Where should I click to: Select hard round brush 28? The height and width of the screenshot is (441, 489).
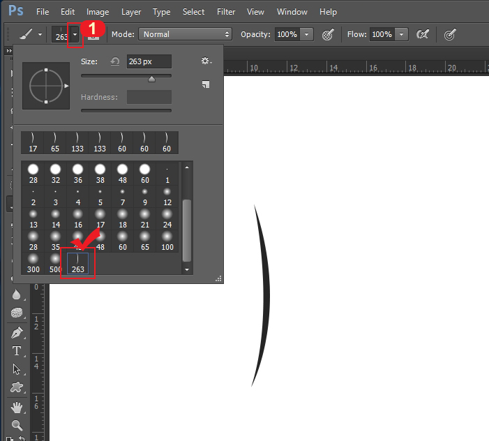tap(33, 174)
